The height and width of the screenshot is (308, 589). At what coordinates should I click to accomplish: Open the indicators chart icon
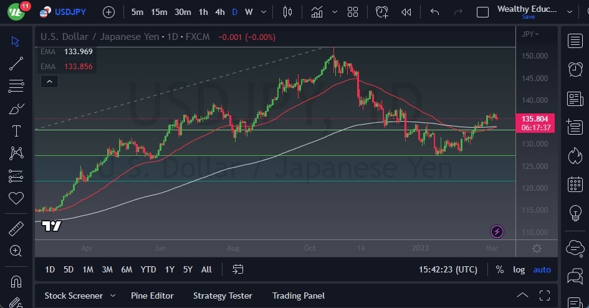(x=317, y=12)
